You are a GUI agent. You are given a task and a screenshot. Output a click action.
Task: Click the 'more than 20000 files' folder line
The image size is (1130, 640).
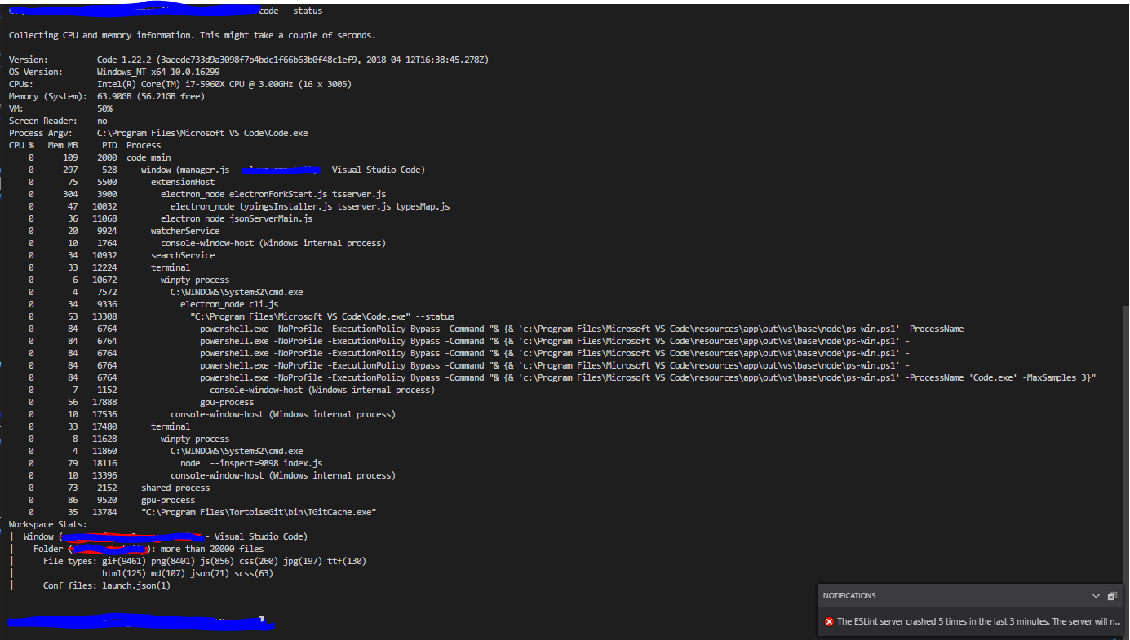pos(148,550)
